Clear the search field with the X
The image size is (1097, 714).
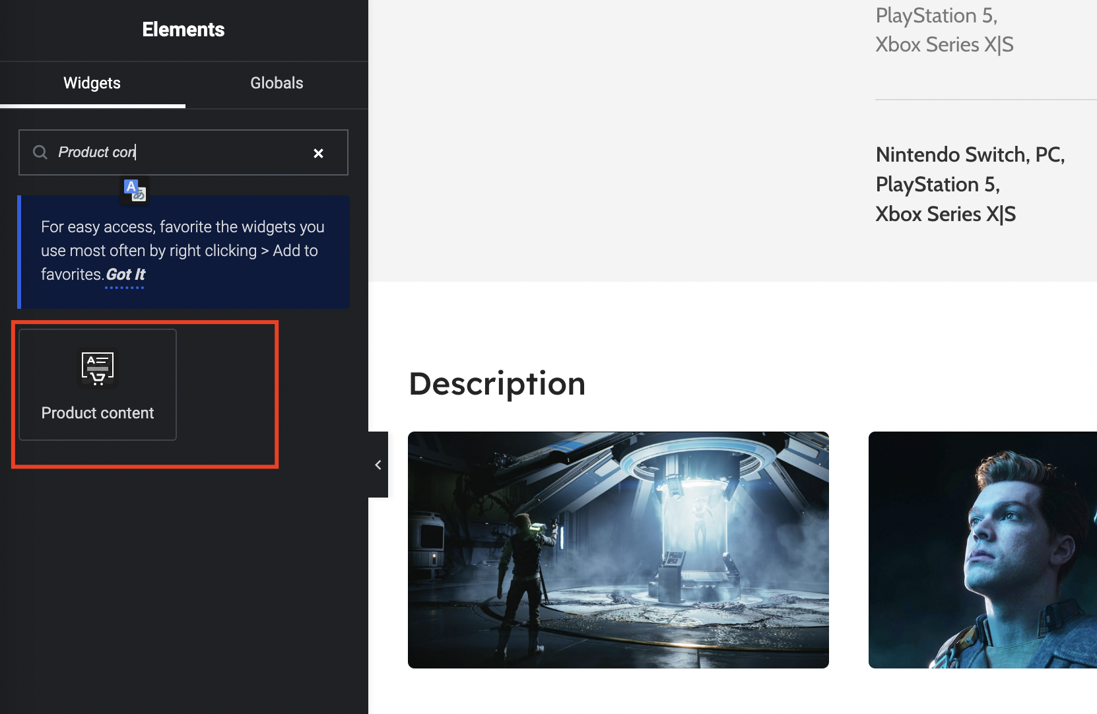tap(318, 153)
